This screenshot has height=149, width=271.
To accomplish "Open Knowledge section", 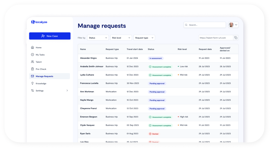I will (x=41, y=84).
